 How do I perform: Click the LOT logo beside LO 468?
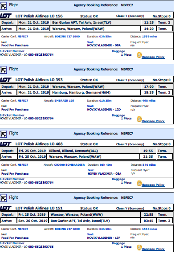pyautogui.click(x=6, y=143)
